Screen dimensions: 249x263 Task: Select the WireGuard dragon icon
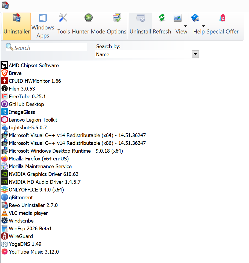[5, 236]
